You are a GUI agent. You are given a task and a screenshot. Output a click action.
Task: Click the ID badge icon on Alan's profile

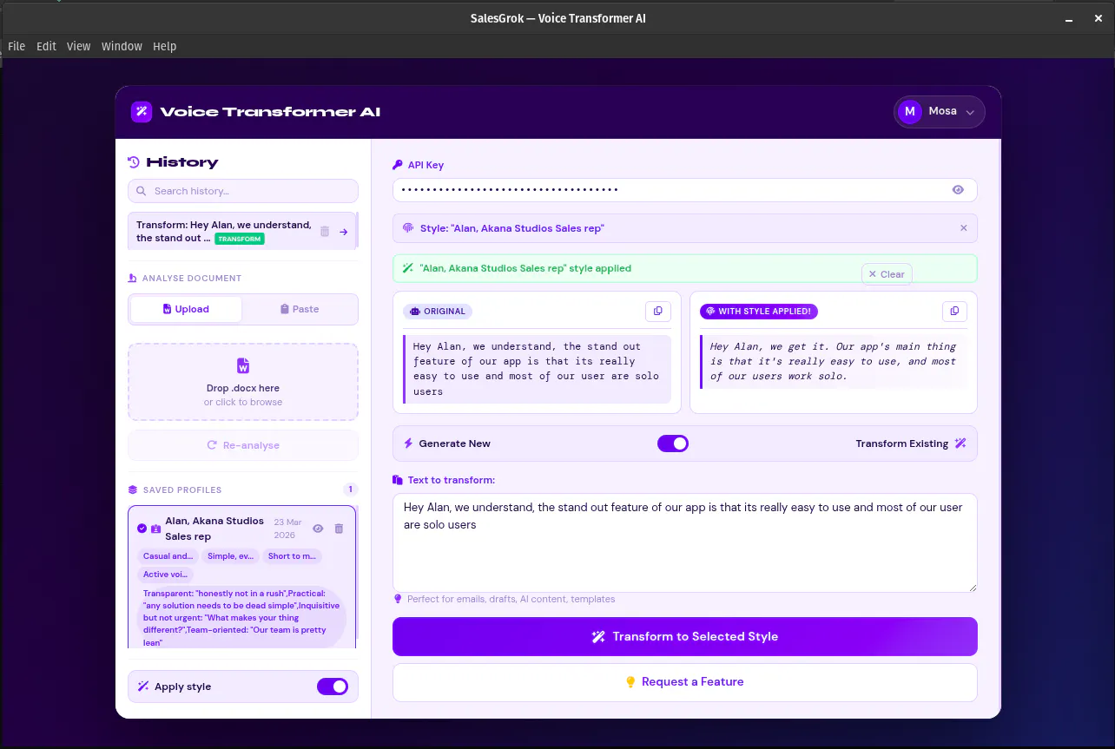click(155, 529)
